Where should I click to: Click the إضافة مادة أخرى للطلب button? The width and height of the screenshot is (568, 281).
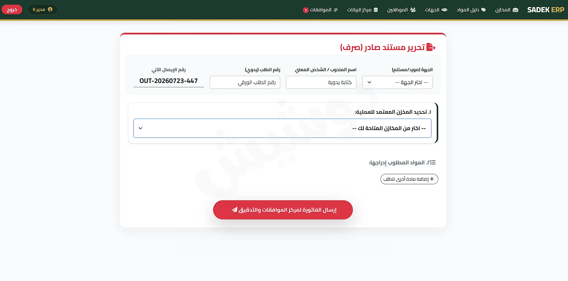click(x=409, y=179)
